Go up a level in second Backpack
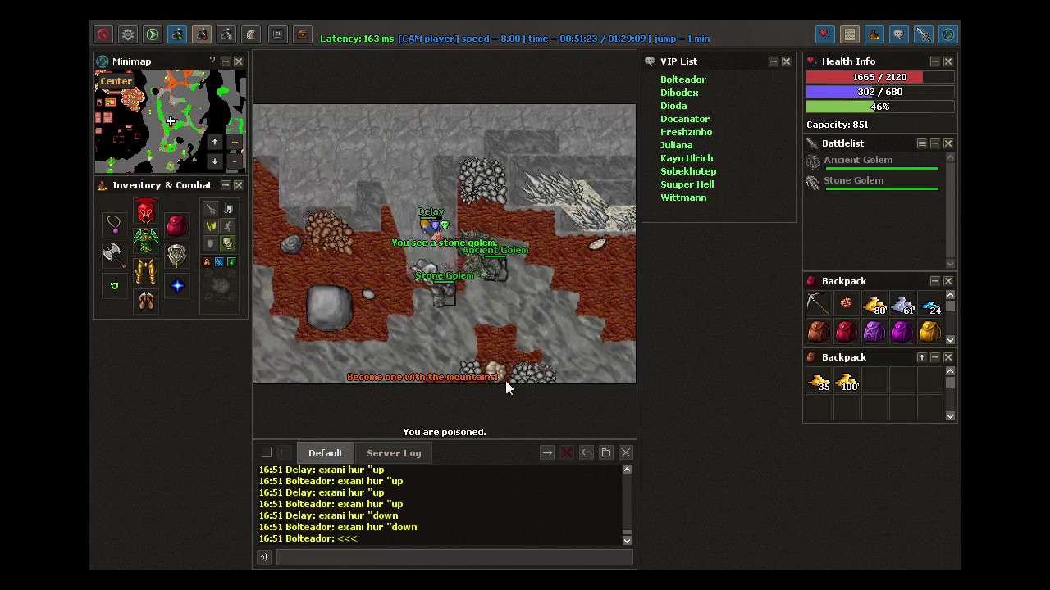 coord(921,357)
